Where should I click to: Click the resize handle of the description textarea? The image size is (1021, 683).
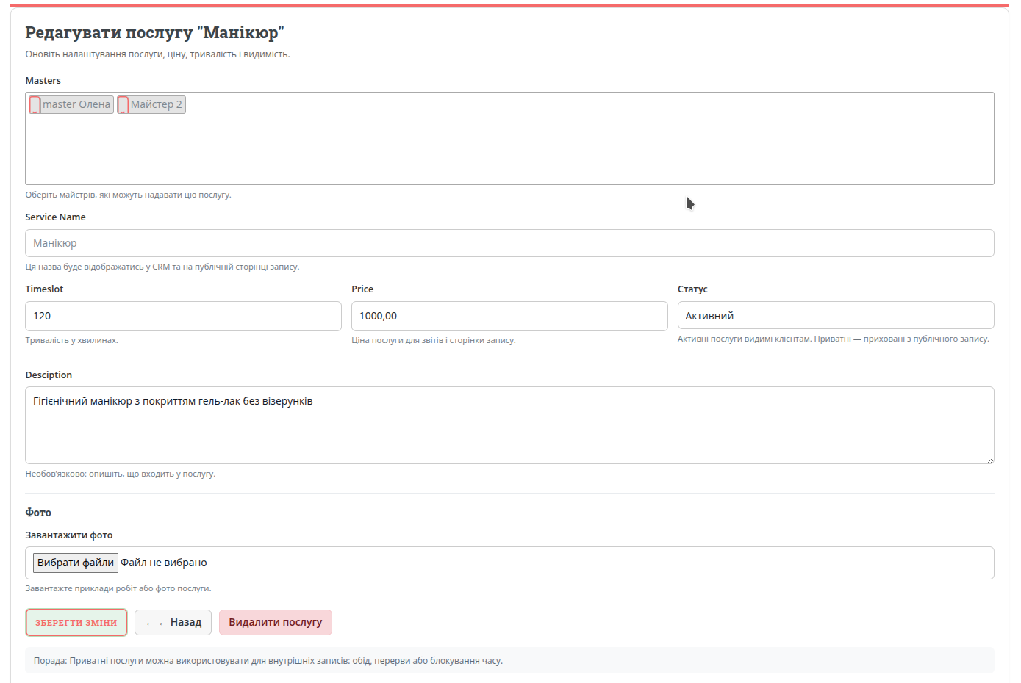pyautogui.click(x=989, y=459)
